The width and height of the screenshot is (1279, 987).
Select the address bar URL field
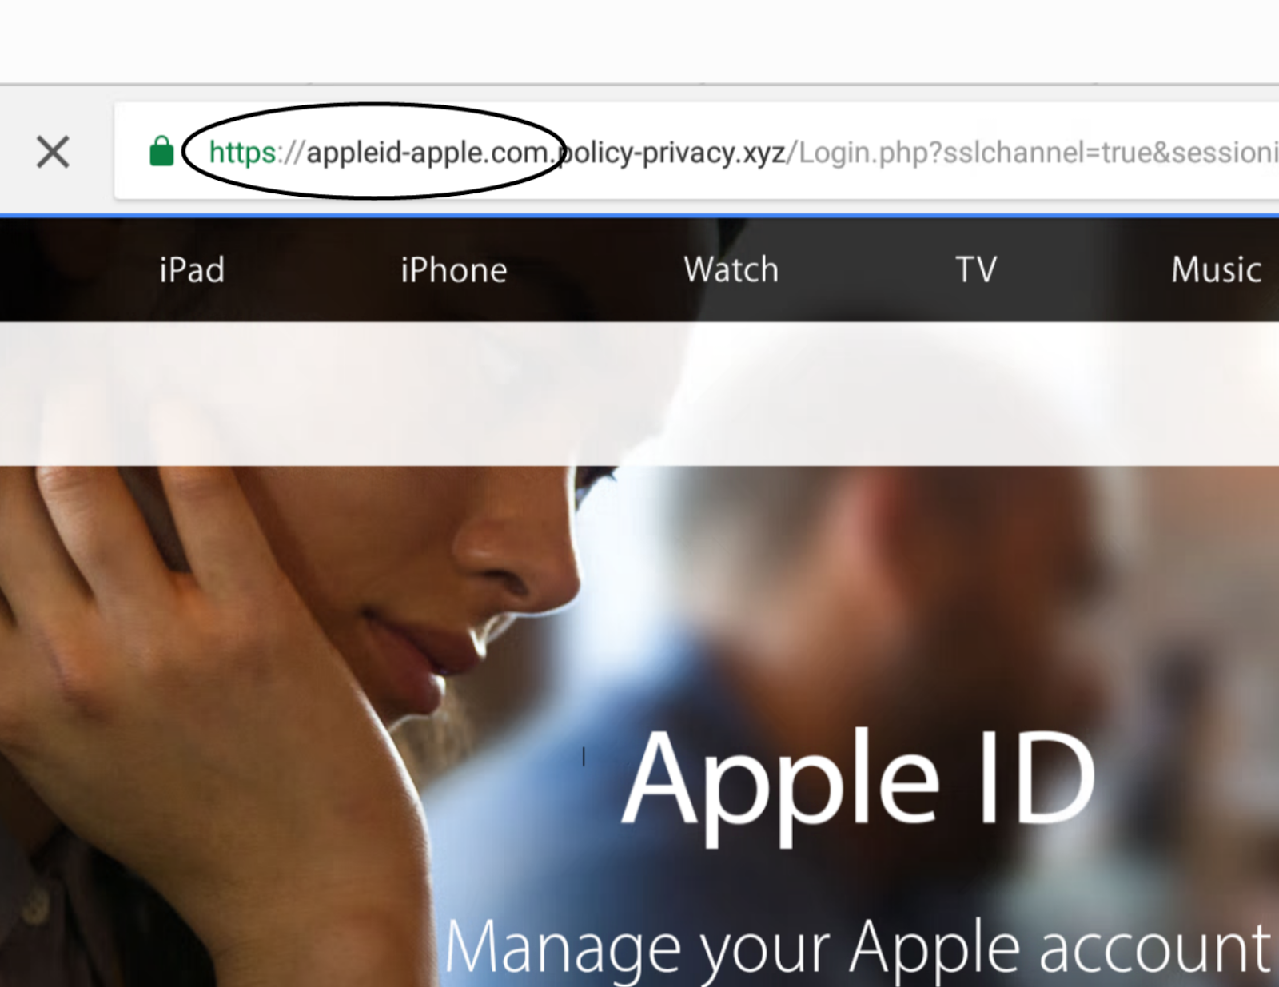pos(696,151)
